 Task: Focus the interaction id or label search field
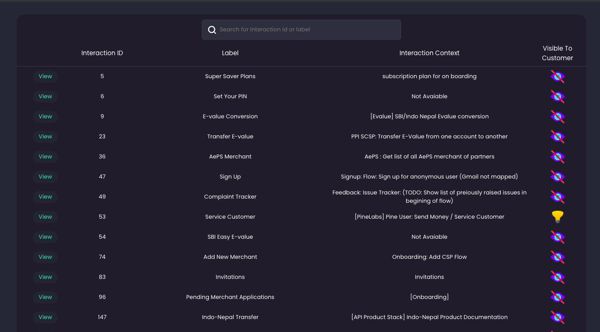[301, 30]
